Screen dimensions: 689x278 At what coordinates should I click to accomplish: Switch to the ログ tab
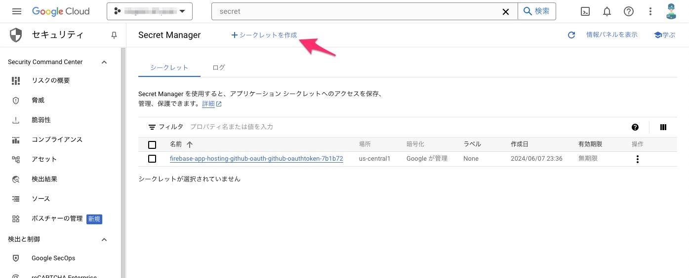pyautogui.click(x=219, y=68)
